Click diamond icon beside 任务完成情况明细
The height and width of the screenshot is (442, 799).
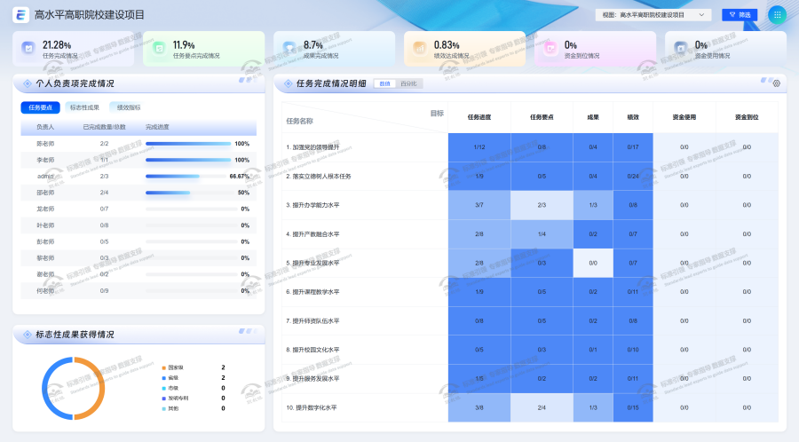point(289,83)
